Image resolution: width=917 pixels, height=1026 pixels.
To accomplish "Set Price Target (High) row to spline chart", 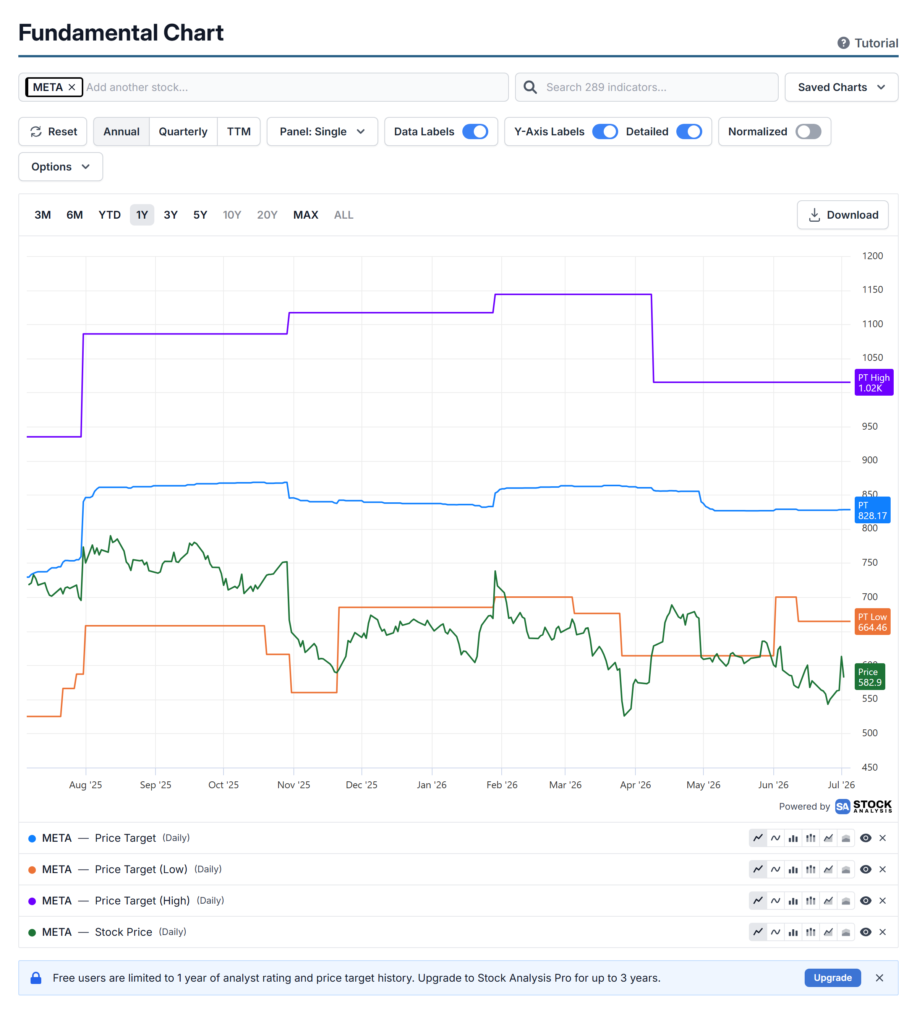I will [775, 901].
